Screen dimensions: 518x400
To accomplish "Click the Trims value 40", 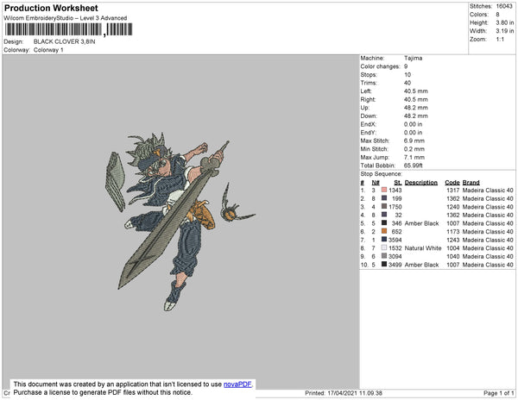I will (407, 83).
